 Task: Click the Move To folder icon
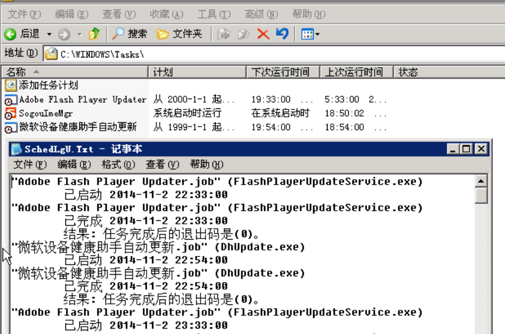pyautogui.click(x=223, y=34)
